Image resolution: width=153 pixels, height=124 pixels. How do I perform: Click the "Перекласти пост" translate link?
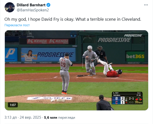click(17, 25)
